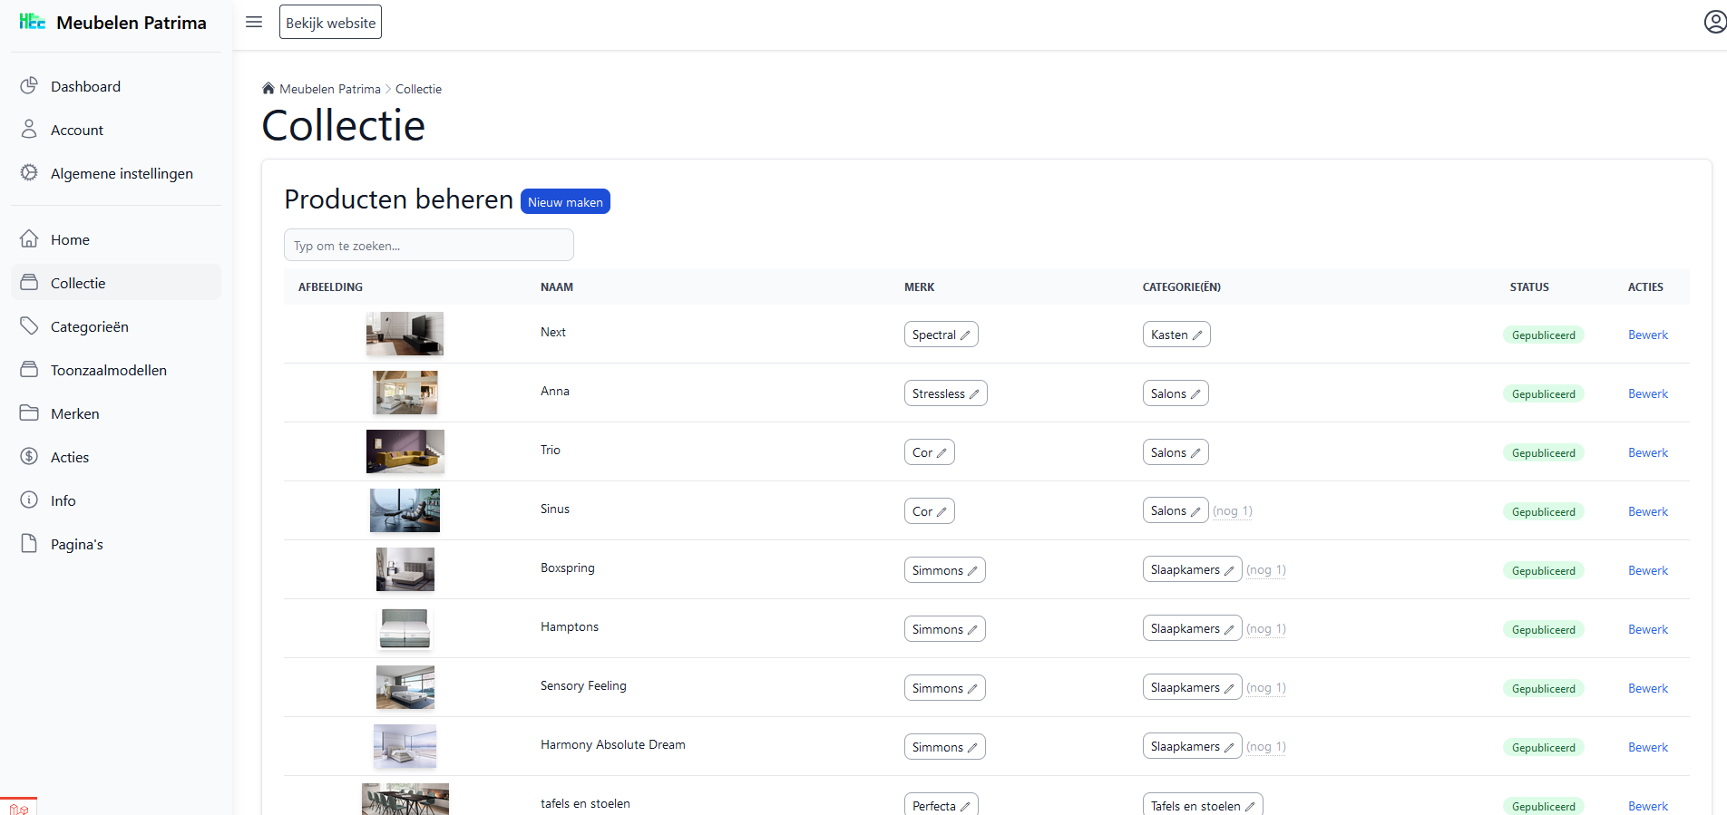
Task: Open Pagina's in the sidebar
Action: 76,544
